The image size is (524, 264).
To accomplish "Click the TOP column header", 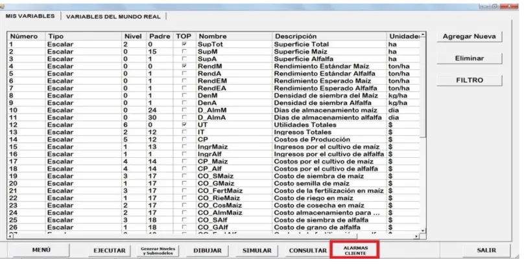I will click(x=184, y=36).
